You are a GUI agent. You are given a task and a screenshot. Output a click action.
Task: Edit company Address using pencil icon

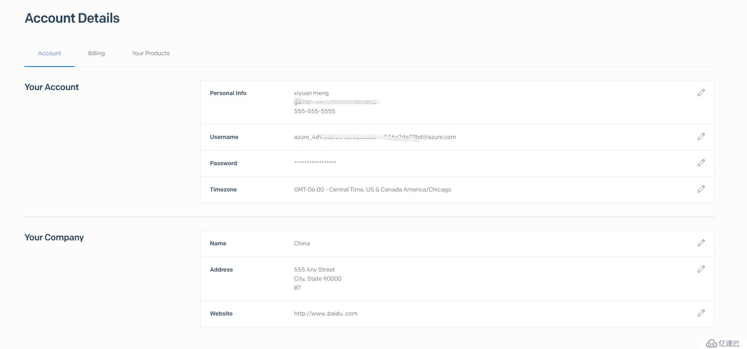click(x=701, y=269)
